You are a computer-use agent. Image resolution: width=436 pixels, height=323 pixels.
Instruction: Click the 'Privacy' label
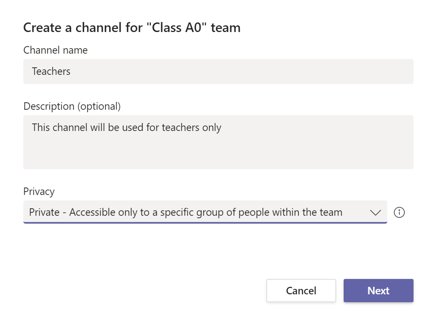click(x=39, y=192)
